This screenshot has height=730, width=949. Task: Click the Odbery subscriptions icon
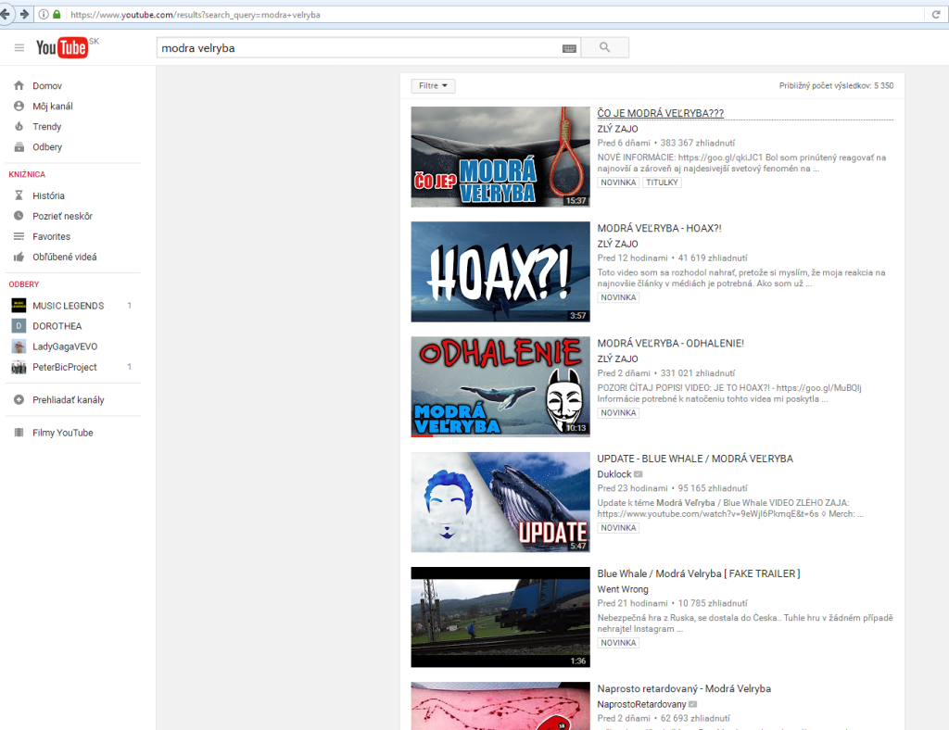coord(19,147)
